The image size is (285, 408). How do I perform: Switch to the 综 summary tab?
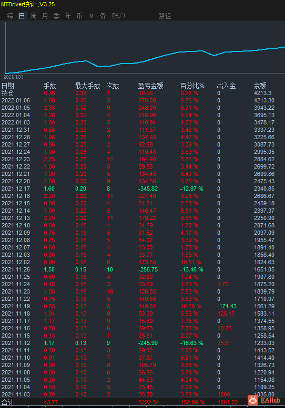10,16
